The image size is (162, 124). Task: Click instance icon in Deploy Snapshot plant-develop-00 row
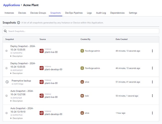pos(42,68)
